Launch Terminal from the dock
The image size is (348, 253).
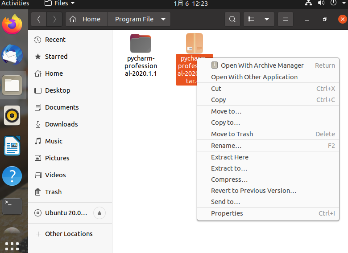point(12,206)
